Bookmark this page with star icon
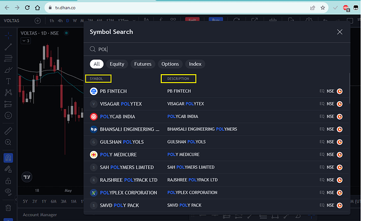366x221 pixels. click(x=323, y=8)
